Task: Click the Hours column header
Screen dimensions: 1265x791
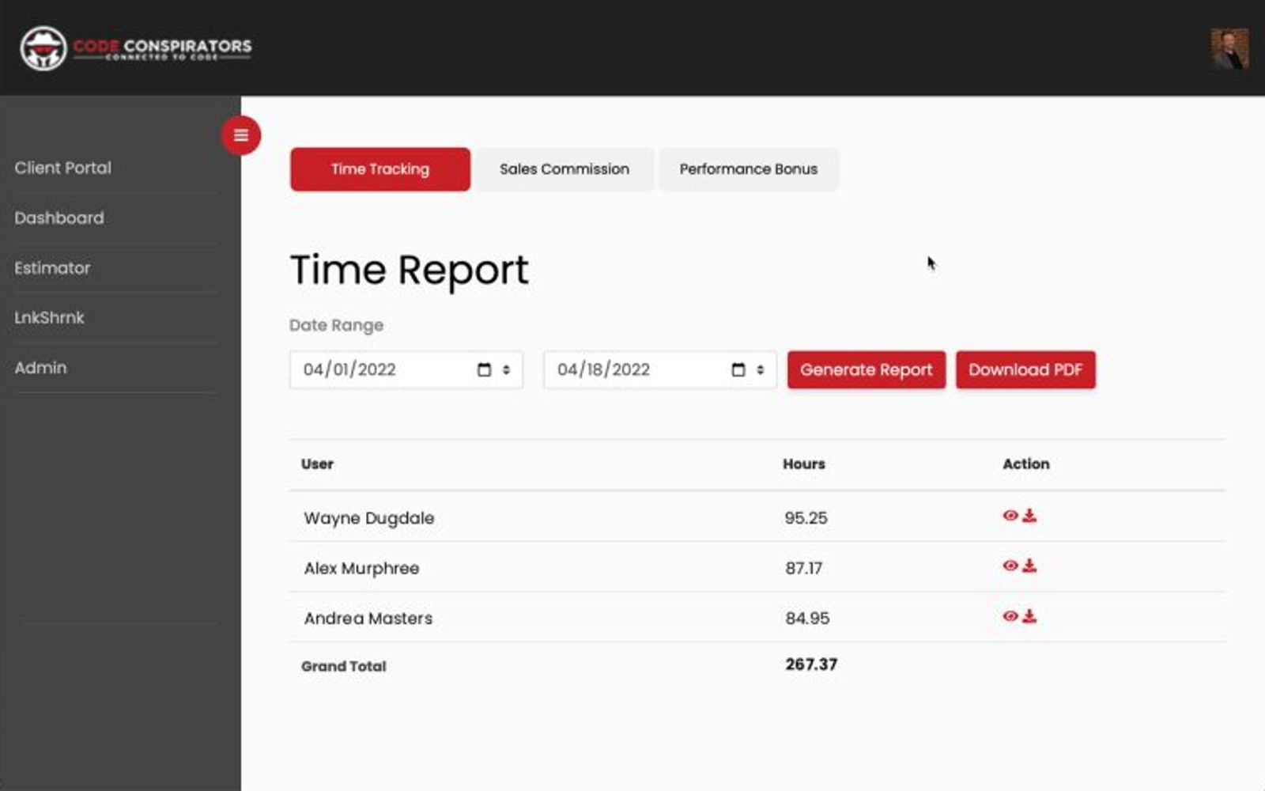Action: click(804, 464)
